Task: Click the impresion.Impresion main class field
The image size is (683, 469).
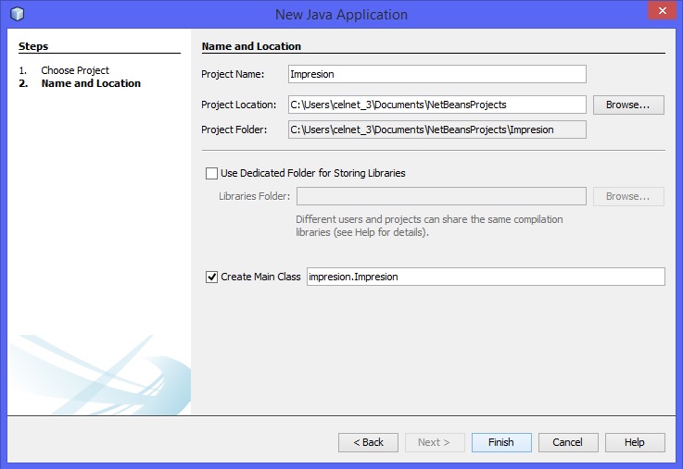Action: 485,277
